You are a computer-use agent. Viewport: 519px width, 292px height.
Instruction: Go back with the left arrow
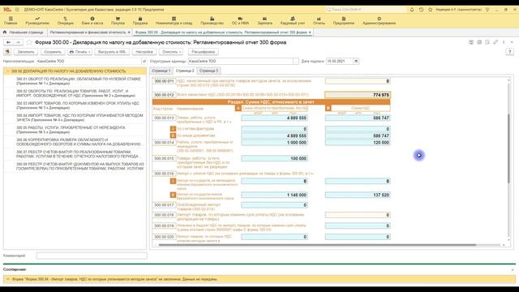pyautogui.click(x=9, y=42)
